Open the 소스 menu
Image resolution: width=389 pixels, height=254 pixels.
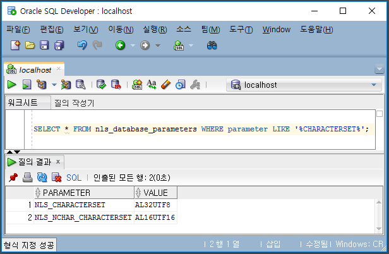184,30
